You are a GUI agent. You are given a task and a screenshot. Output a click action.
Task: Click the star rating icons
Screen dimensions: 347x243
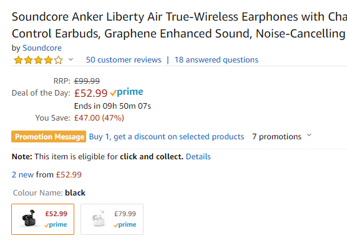coord(38,60)
